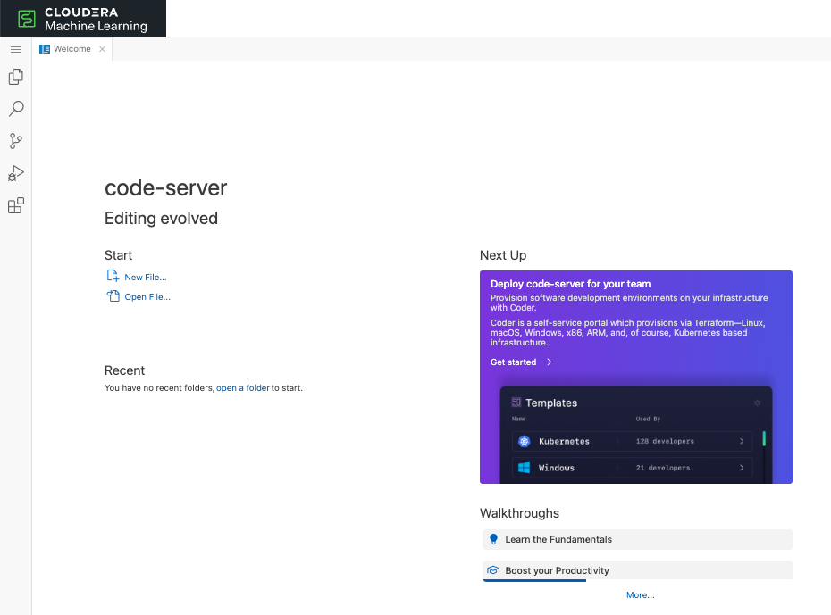Click the 'open a folder' link
This screenshot has width=831, height=615.
pyautogui.click(x=243, y=388)
